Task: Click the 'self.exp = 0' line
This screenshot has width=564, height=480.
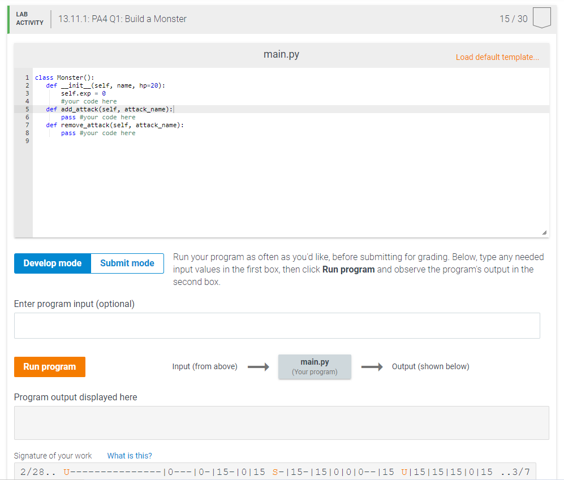Action: pyautogui.click(x=83, y=93)
